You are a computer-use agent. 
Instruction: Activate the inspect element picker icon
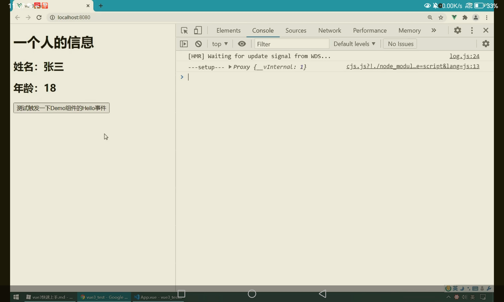[184, 30]
